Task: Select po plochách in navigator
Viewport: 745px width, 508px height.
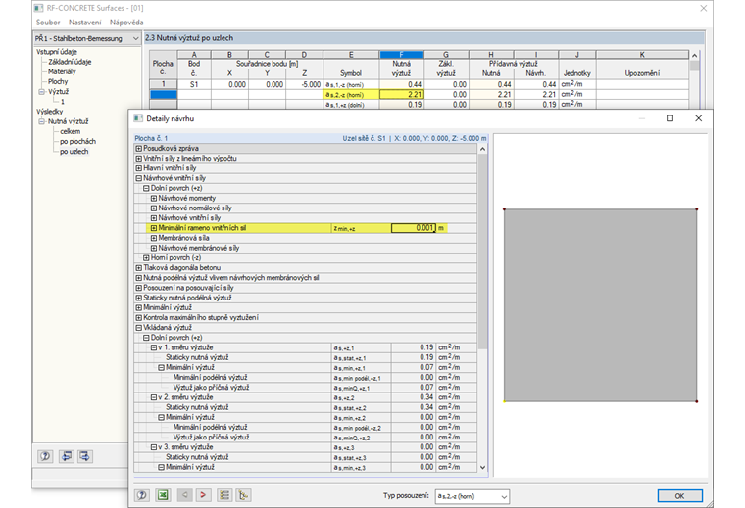Action: coord(77,141)
